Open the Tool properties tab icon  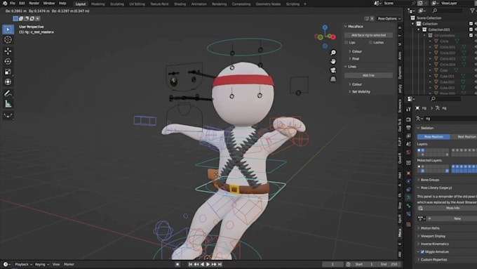(x=408, y=109)
